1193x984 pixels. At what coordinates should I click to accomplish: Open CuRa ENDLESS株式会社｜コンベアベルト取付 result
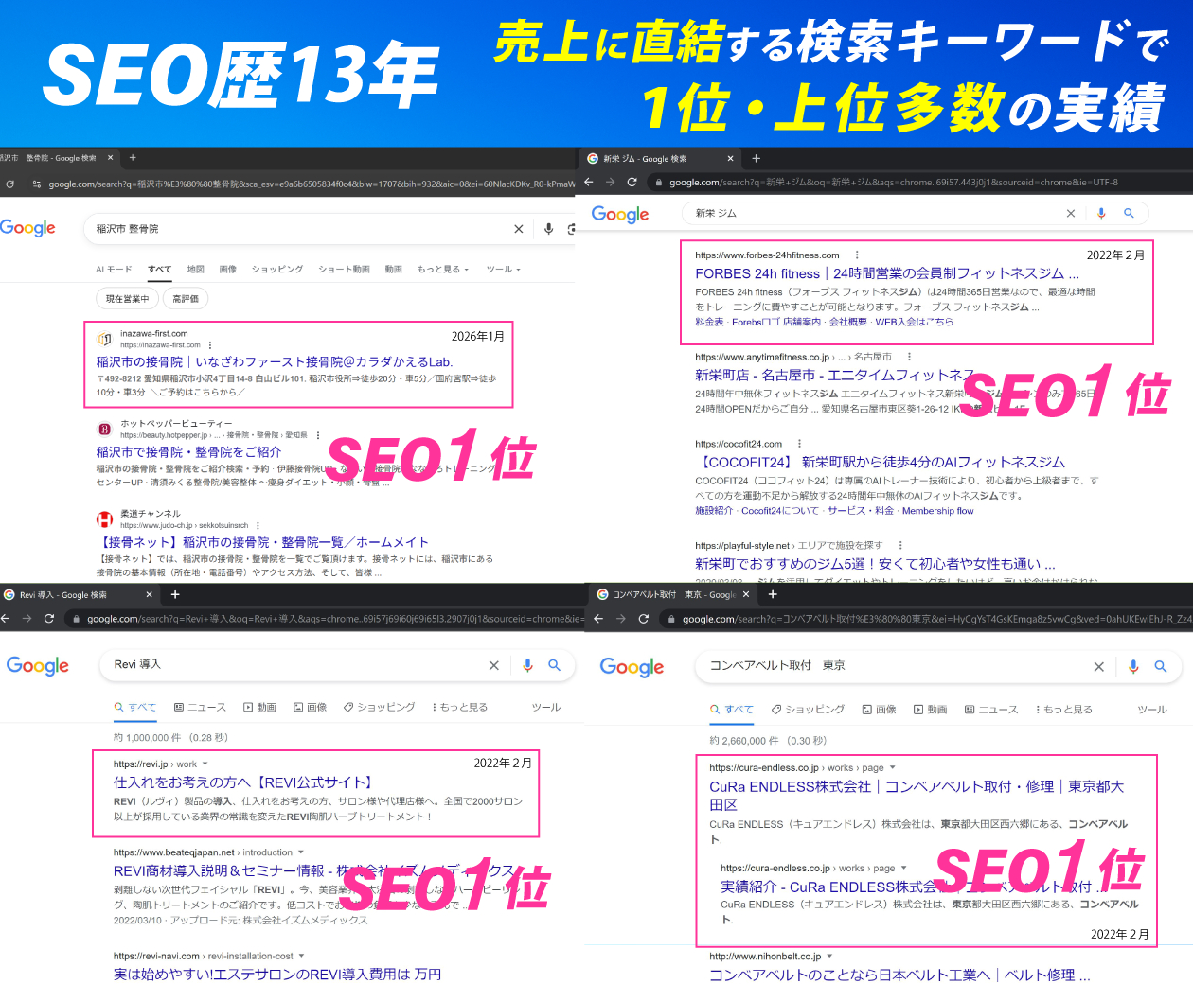coord(917,795)
